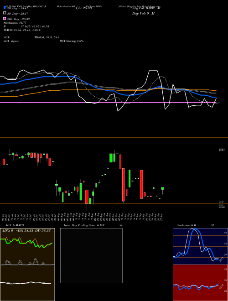Click the tall red candlestick that follows the September peak
The image size is (228, 301).
124,185
